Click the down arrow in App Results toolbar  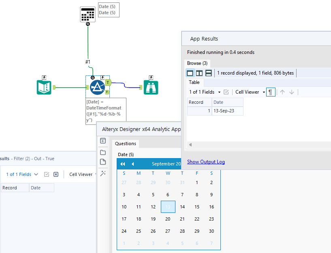click(292, 92)
